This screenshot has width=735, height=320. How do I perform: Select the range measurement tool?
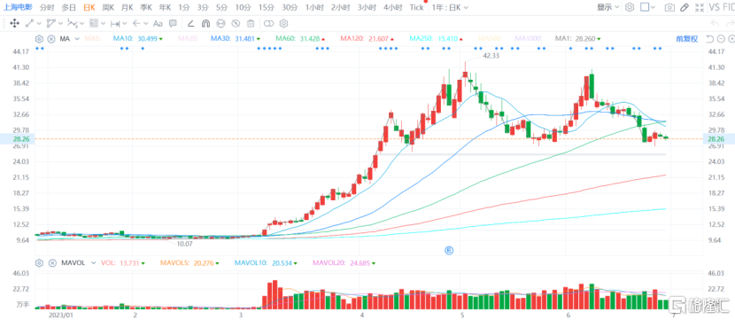tap(115, 23)
